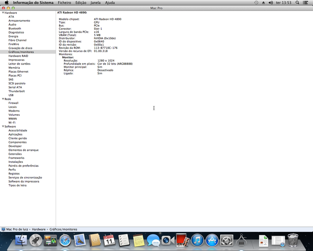Collapse the Hardware section triangle

[x=3, y=13]
